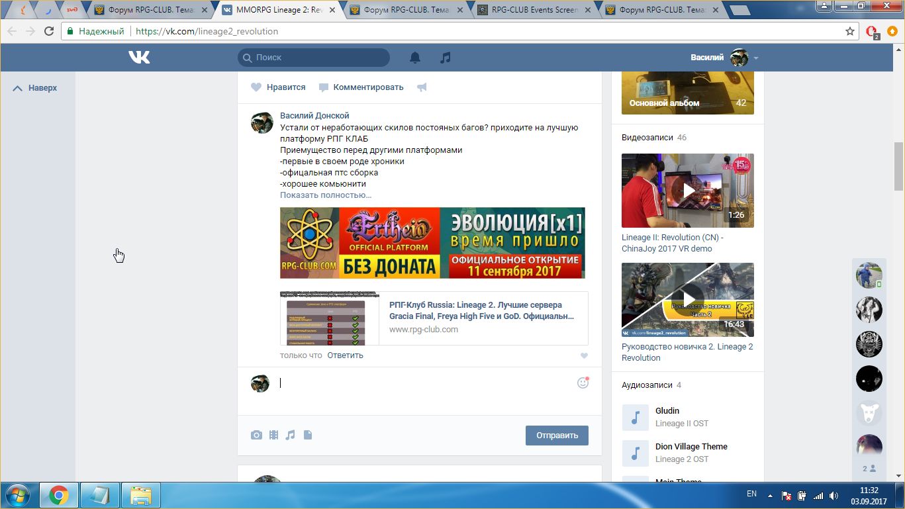
Task: Play the ChinaJoy 2017 VR demo video
Action: click(x=688, y=191)
